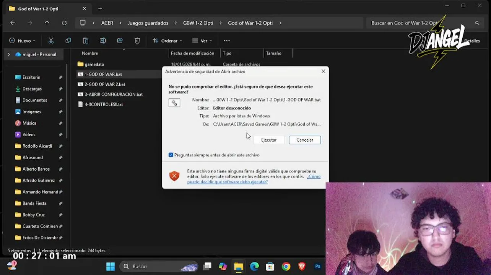This screenshot has width=491, height=275.
Task: Select the God of War 1-2 Opti tab
Action: coord(47,9)
